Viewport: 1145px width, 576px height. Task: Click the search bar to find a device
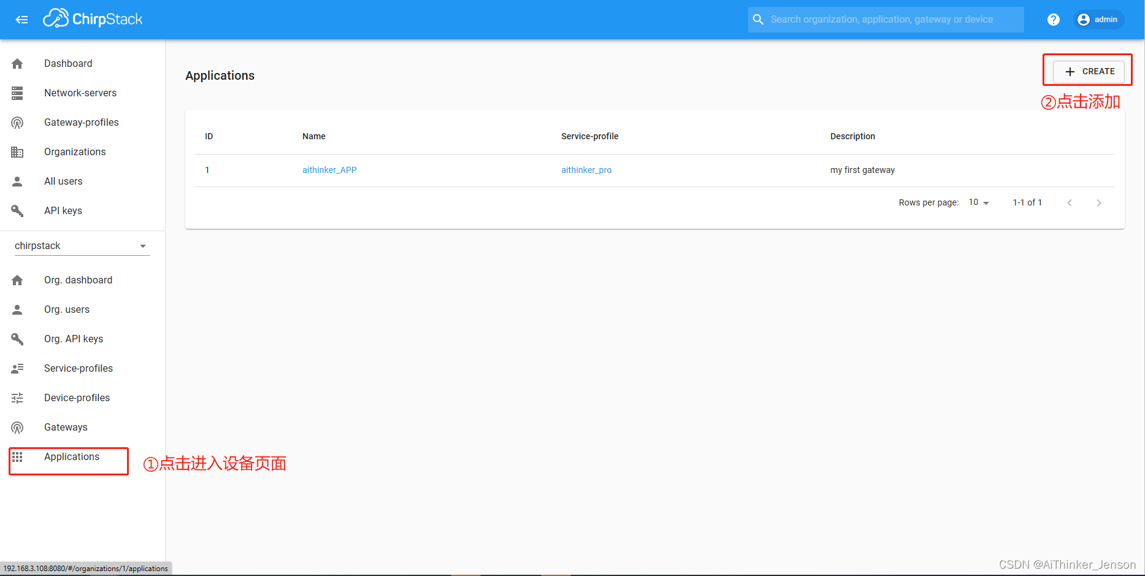tap(885, 19)
